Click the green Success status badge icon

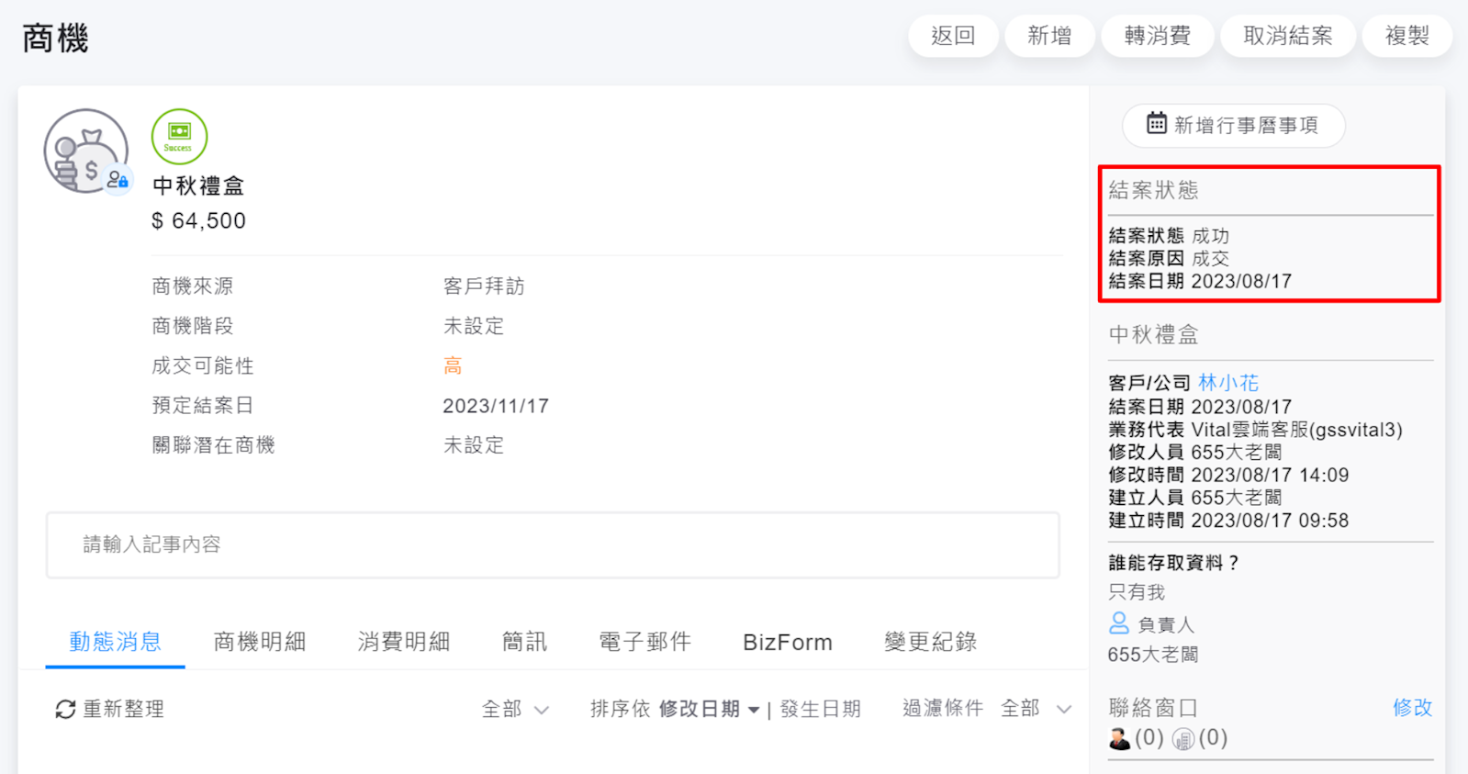179,137
